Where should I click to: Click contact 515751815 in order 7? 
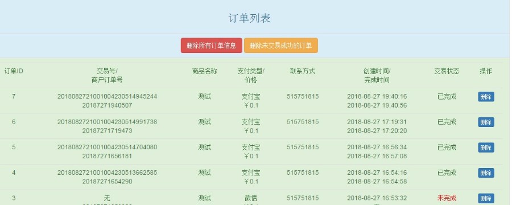(x=303, y=96)
